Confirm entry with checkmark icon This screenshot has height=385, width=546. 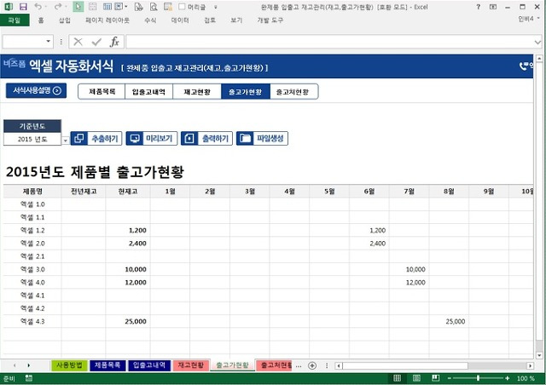pyautogui.click(x=96, y=42)
